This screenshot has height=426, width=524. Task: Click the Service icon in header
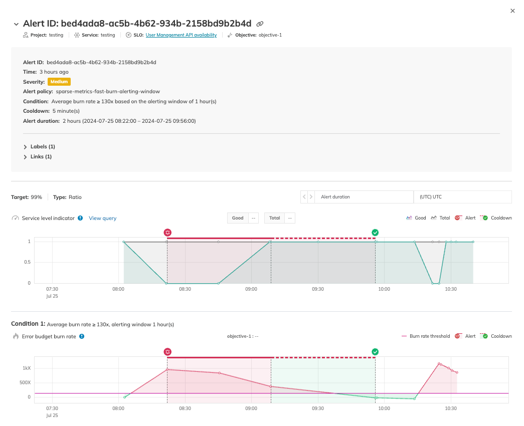tap(77, 35)
